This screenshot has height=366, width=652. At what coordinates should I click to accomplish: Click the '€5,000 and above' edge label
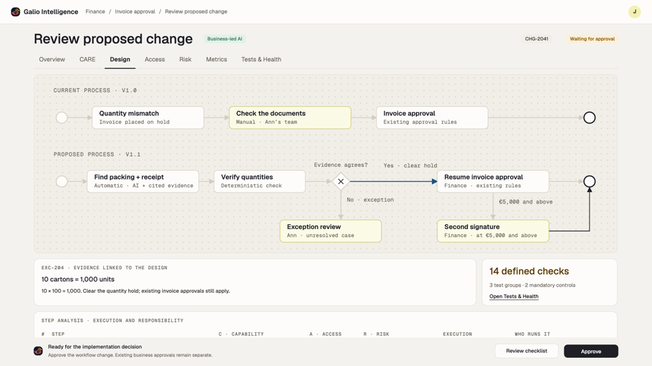[x=526, y=202]
